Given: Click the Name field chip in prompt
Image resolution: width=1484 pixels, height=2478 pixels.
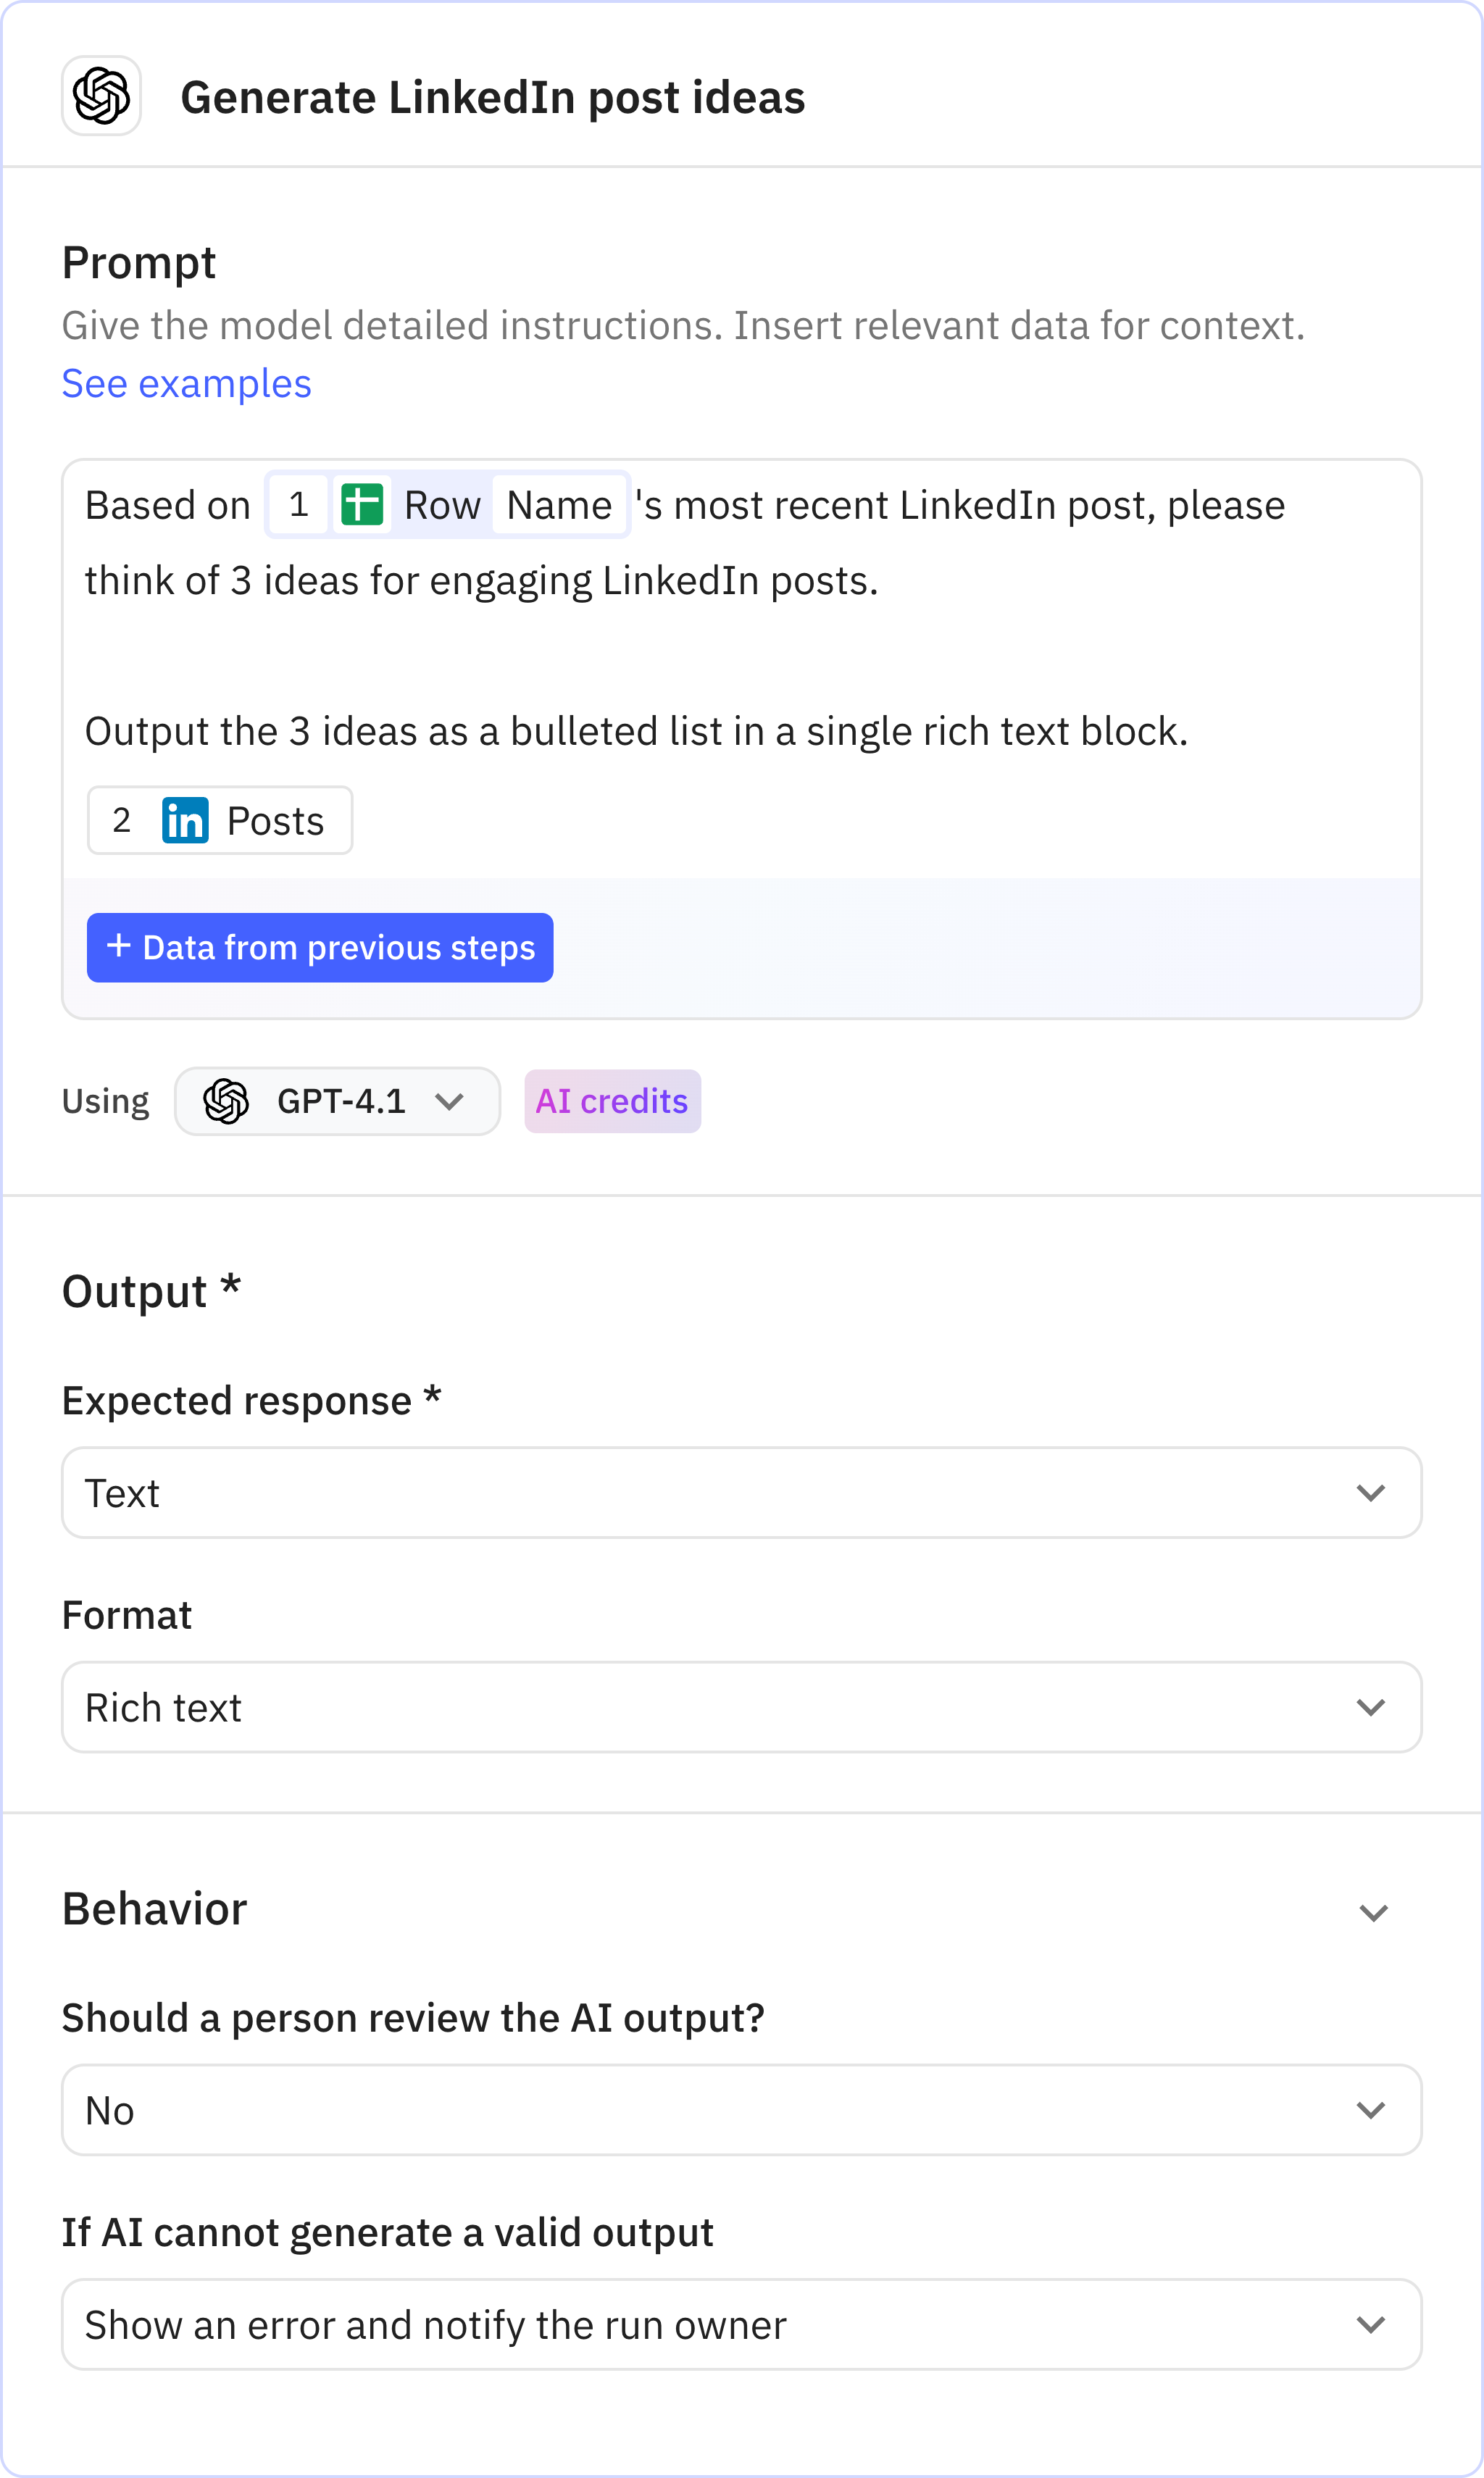Looking at the screenshot, I should 559,505.
